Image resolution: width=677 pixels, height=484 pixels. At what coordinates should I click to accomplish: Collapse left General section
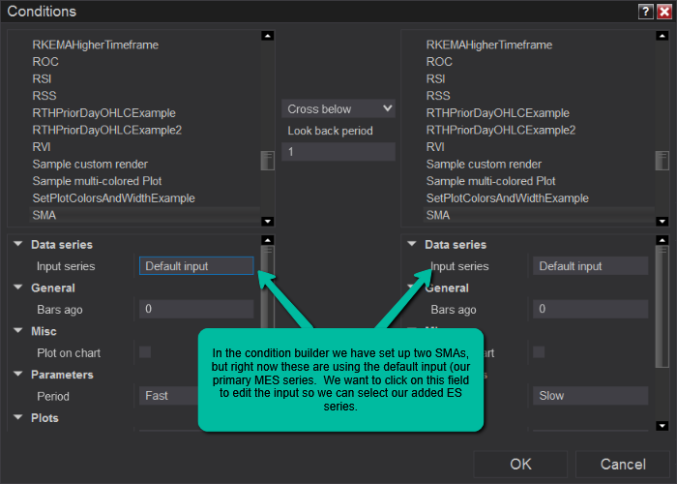pyautogui.click(x=18, y=287)
